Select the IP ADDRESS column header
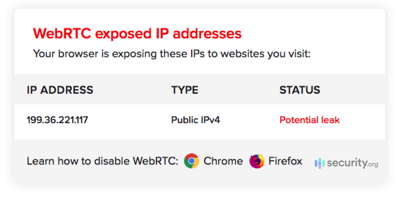 pos(60,90)
